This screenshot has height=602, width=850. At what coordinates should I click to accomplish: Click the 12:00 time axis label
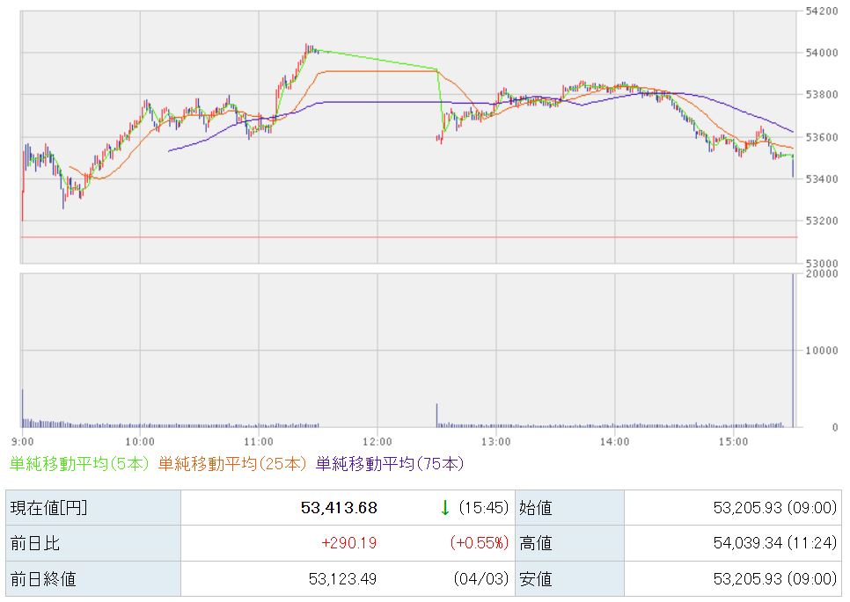pos(377,441)
